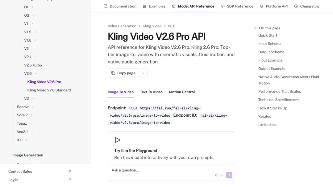Open the Platform API top tab
This screenshot has height=187, width=333.
click(274, 6)
